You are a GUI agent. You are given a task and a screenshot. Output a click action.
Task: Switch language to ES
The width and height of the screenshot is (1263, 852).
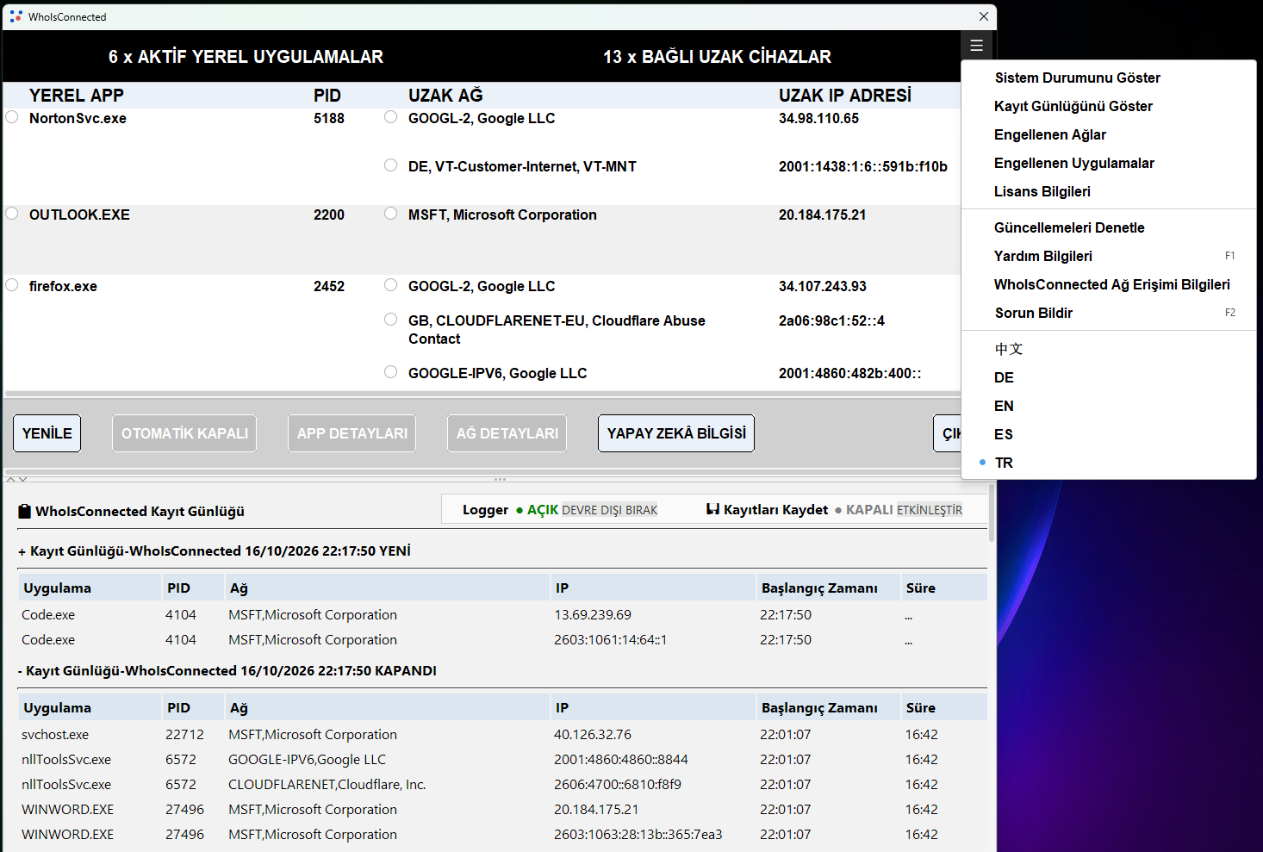coord(1109,434)
